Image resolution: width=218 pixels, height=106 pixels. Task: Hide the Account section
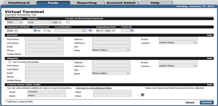point(210,35)
